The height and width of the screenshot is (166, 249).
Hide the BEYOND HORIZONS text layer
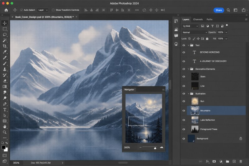(x=184, y=52)
